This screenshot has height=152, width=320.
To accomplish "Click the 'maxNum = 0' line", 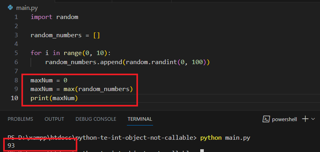I will coord(49,80).
